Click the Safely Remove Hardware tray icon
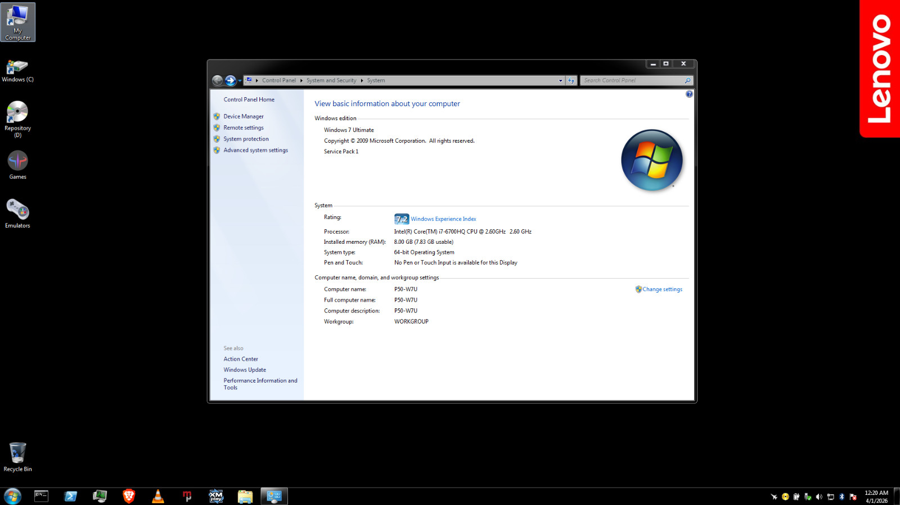 pos(808,497)
